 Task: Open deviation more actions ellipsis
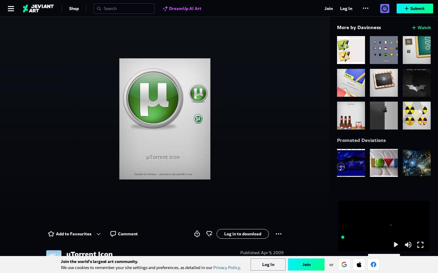coord(279,234)
